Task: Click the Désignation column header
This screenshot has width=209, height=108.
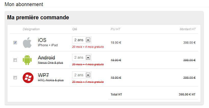Action: (x=31, y=29)
